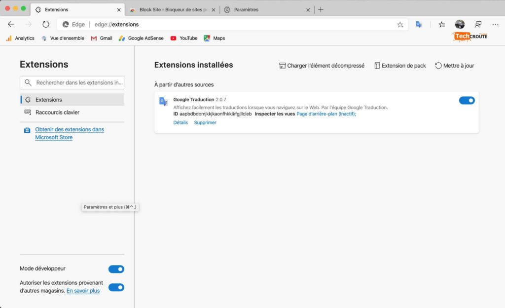Reload the page with refresh icon
Viewport: 505px width, 308px height.
click(46, 24)
